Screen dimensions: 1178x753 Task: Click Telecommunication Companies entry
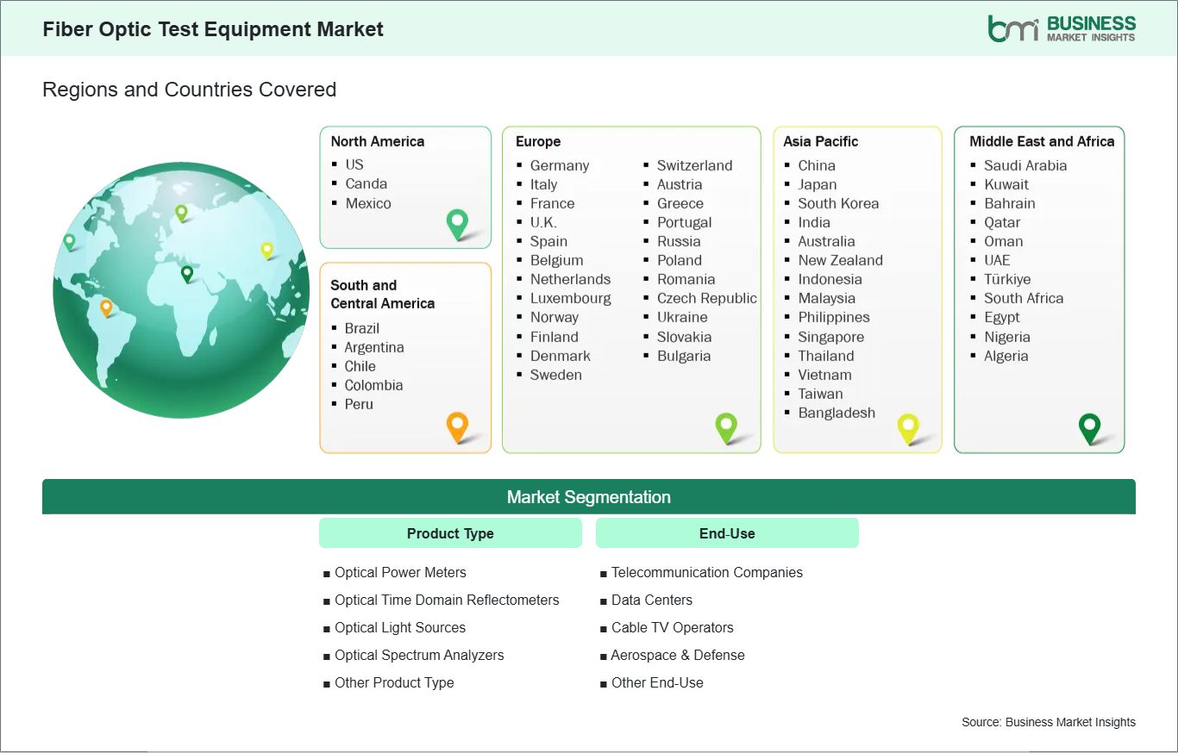tap(706, 572)
